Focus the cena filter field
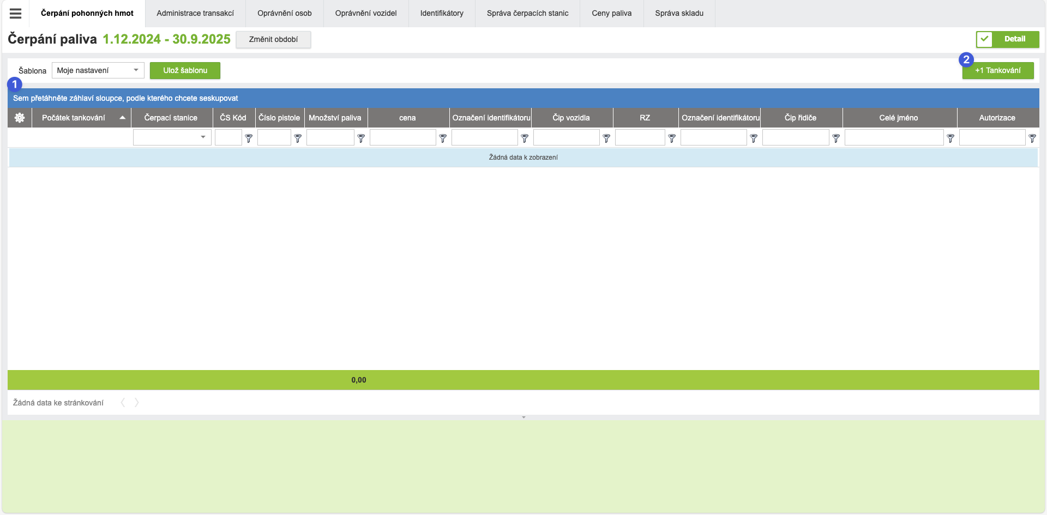The height and width of the screenshot is (515, 1047). pos(403,137)
